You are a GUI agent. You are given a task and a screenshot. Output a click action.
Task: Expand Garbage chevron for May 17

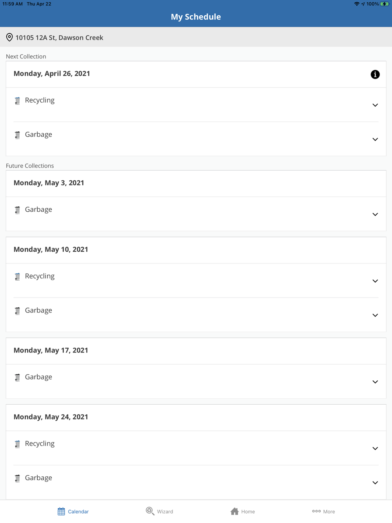[x=375, y=382]
